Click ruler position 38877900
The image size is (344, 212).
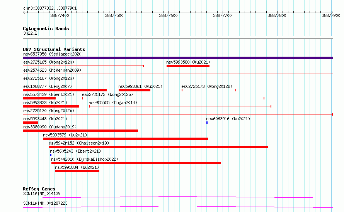coord(331,15)
